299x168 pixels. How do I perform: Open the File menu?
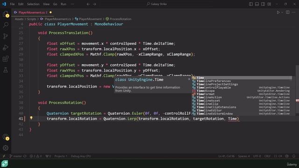(x=12, y=4)
